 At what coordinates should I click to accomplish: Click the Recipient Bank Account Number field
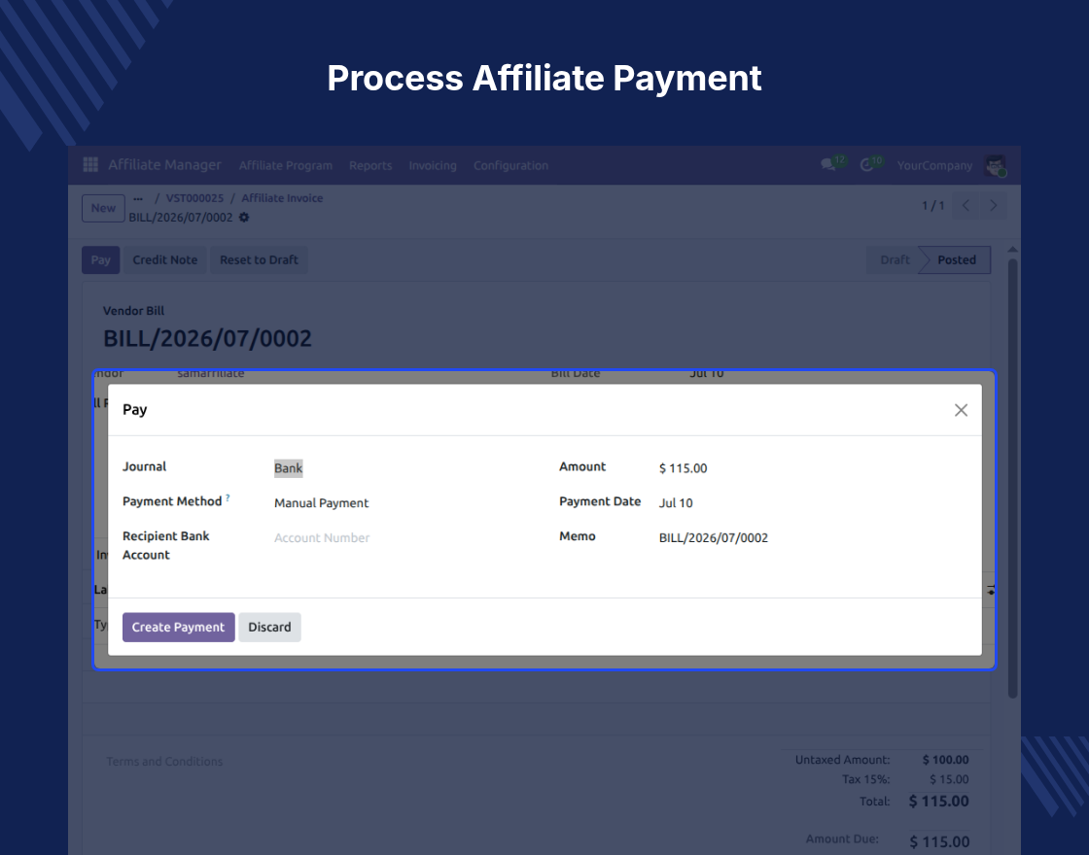[322, 538]
